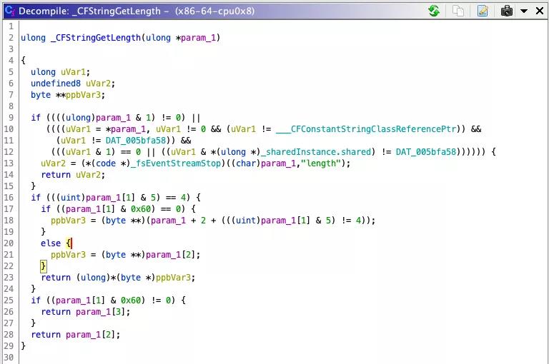Image resolution: width=549 pixels, height=364 pixels.
Task: Click line number 20 in gutter
Action: 9,243
